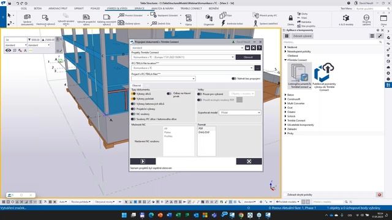Click the Výpisy report icon
This screenshot has height=220, width=392.
189,18
